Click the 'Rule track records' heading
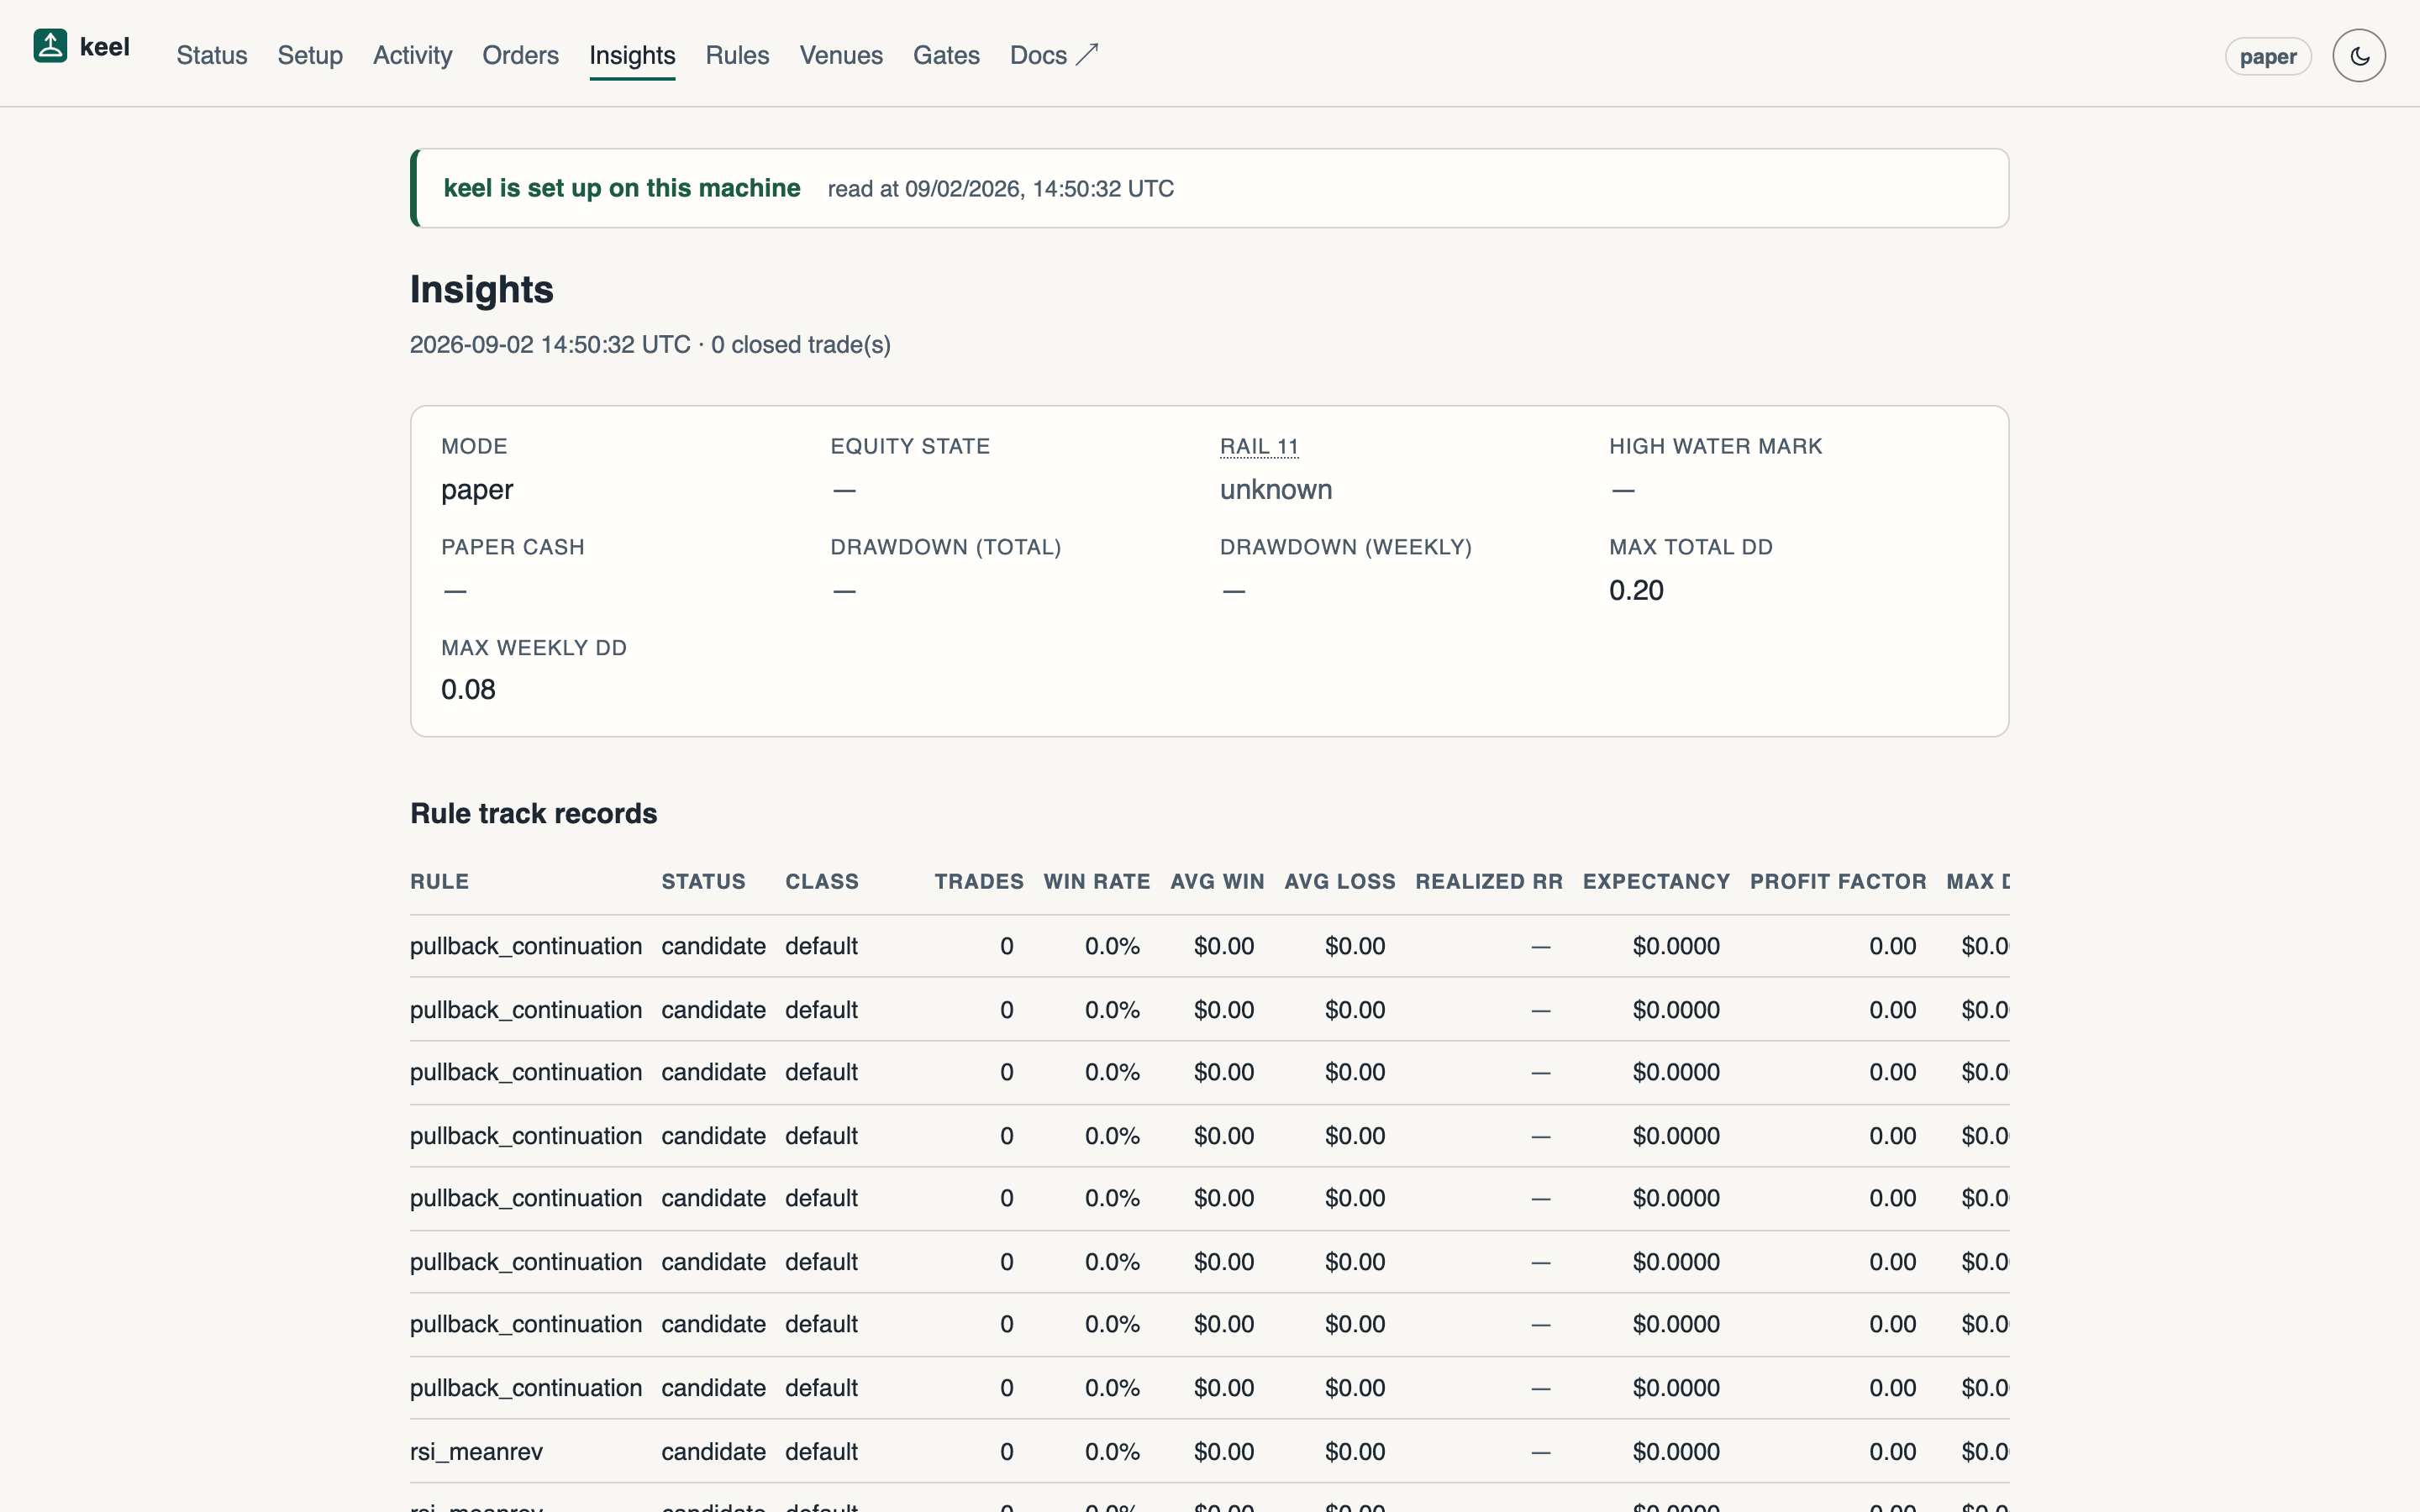Screen dimensions: 2420x1512 click(x=533, y=813)
